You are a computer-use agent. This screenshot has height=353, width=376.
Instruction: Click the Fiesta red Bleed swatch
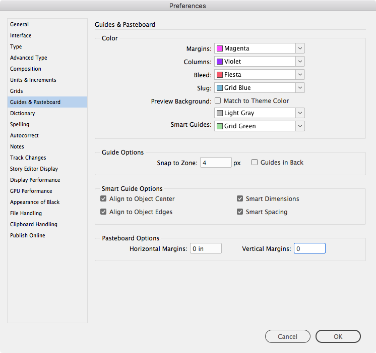click(x=220, y=75)
